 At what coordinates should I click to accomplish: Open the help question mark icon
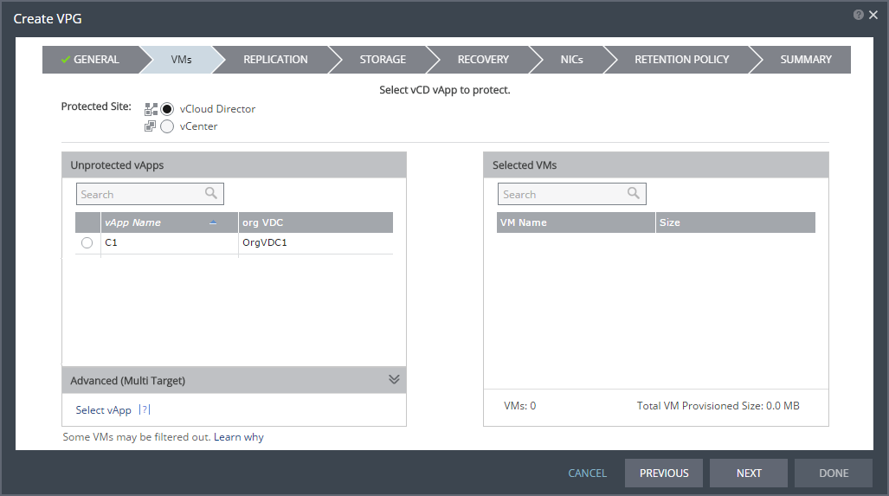coord(859,15)
